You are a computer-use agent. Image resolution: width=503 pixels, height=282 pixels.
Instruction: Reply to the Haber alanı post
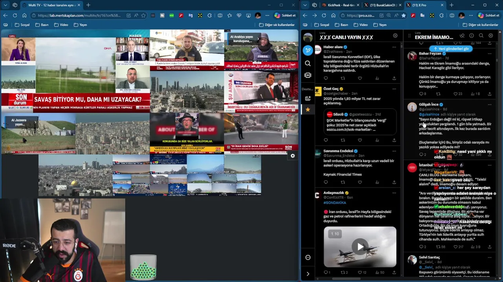326,78
